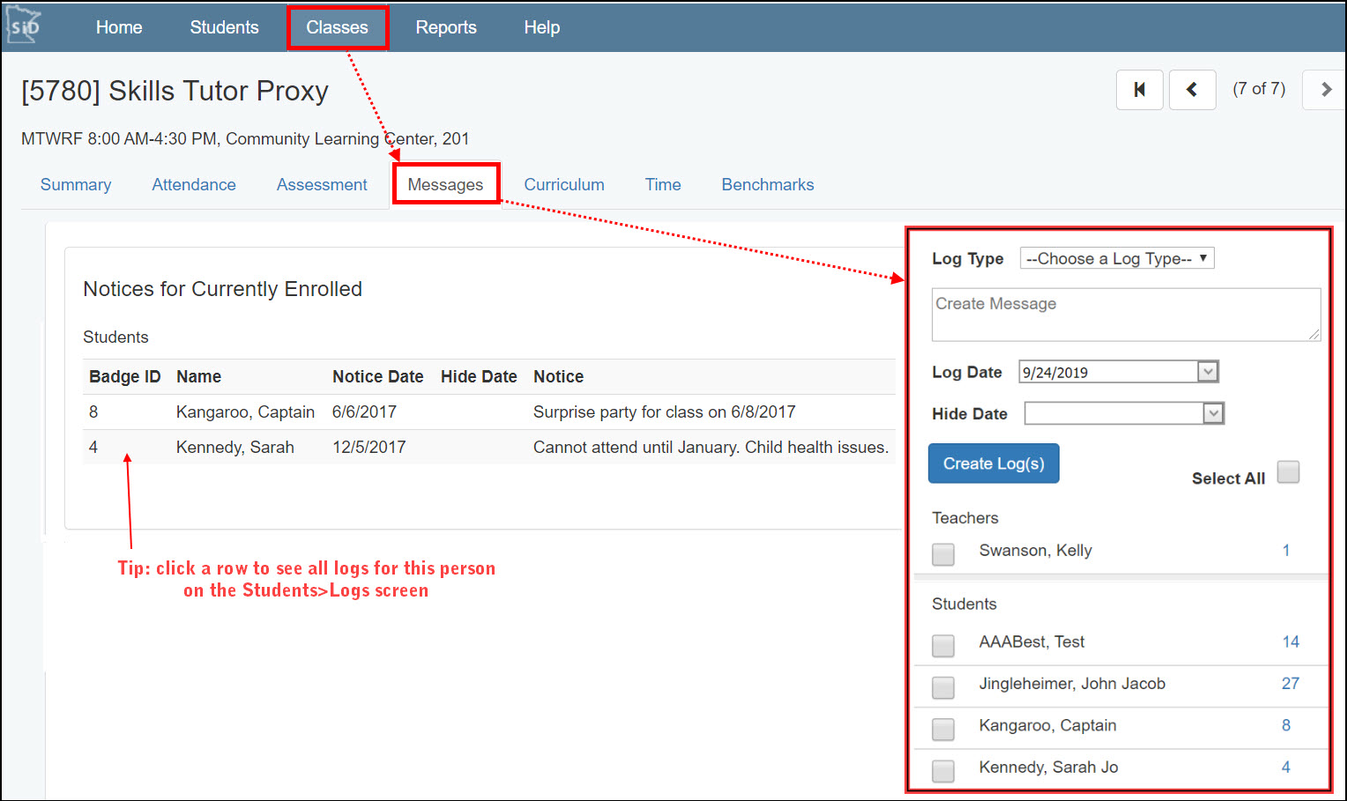
Task: Go to previous class record arrow
Action: point(1192,89)
